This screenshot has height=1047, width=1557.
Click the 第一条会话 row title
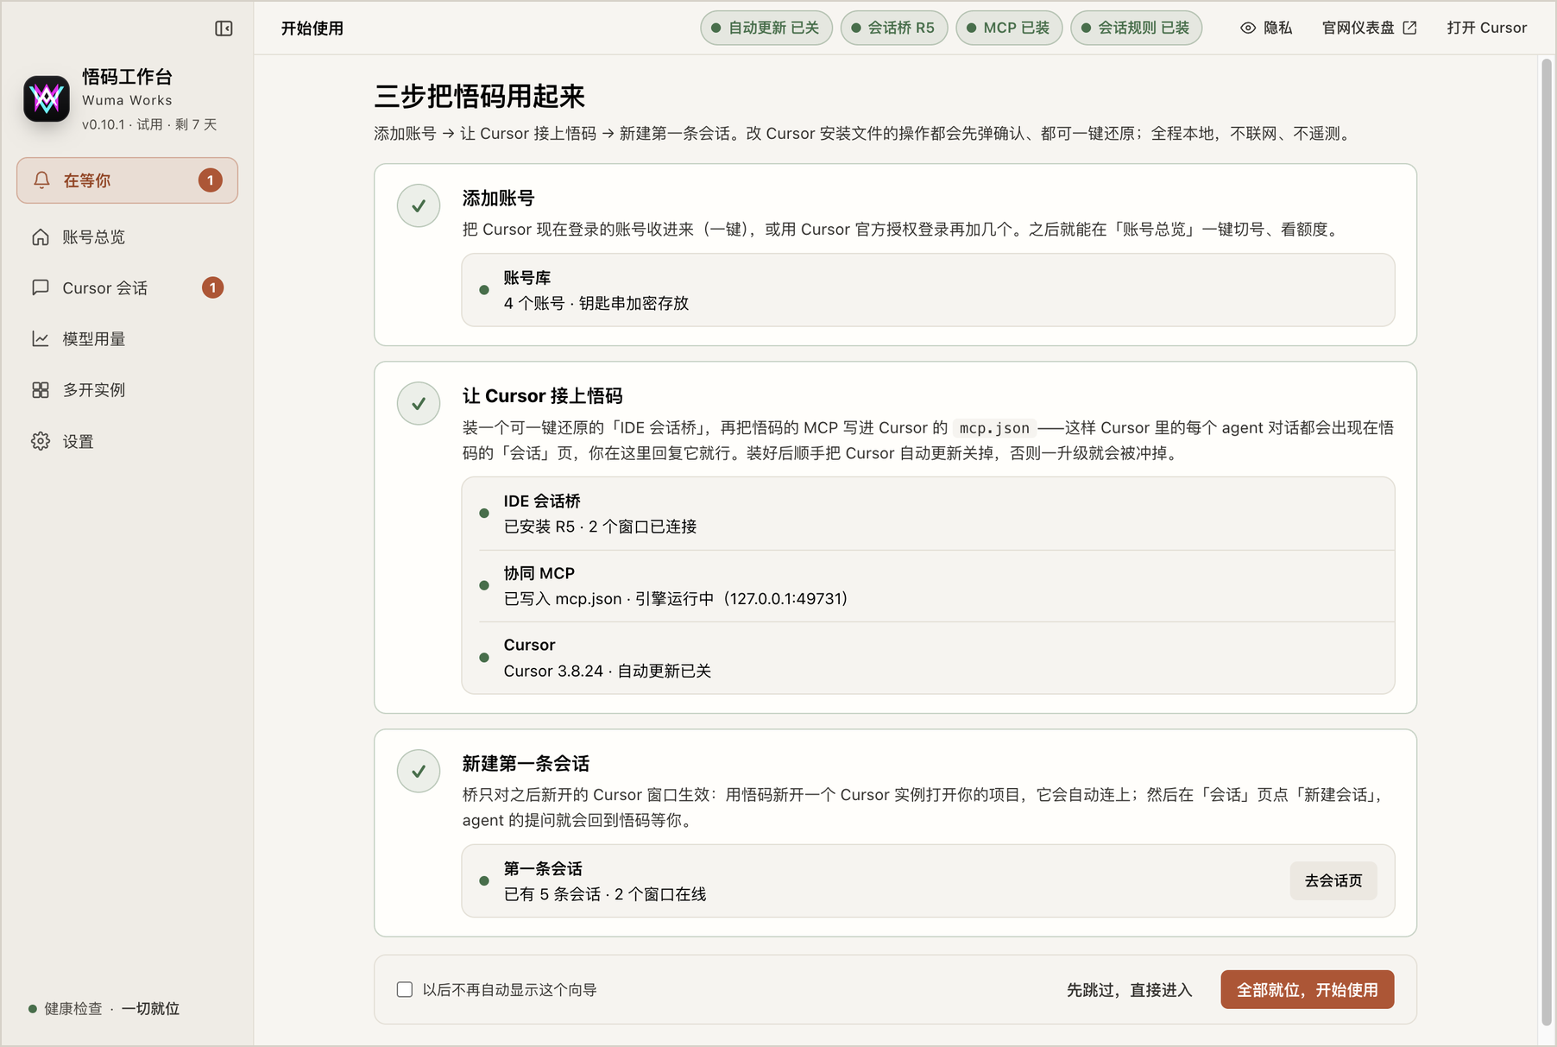pyautogui.click(x=543, y=868)
